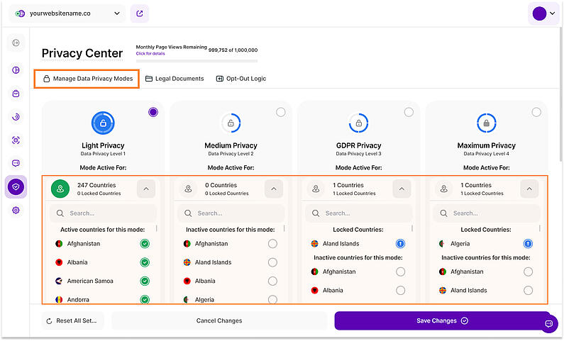Open the Privacy Center shield sidebar icon
The width and height of the screenshot is (564, 341).
pyautogui.click(x=16, y=187)
